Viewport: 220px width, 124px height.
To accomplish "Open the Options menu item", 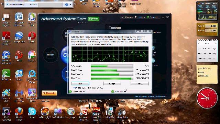I will [140, 17].
